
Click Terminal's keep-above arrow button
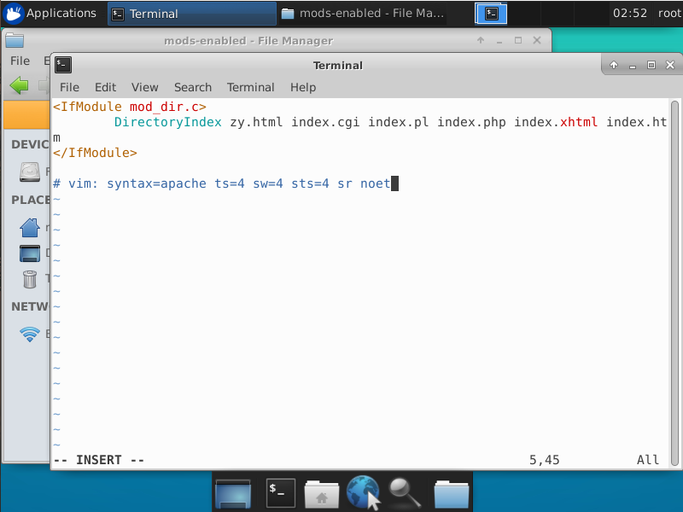point(614,66)
